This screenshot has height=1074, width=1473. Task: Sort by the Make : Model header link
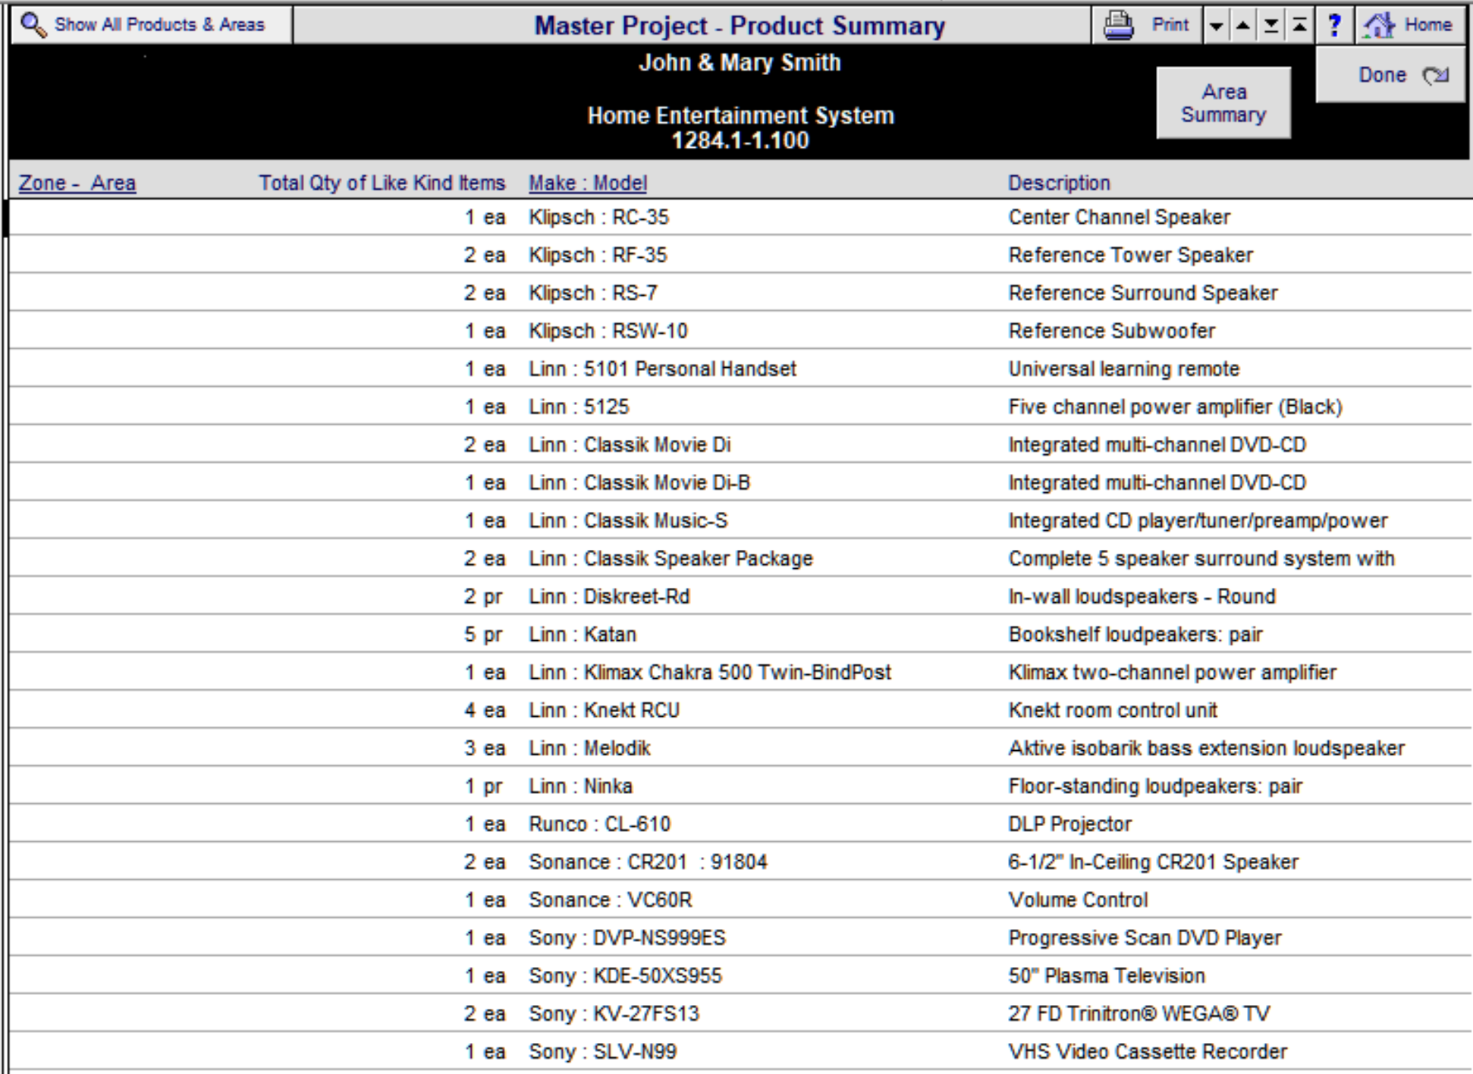click(588, 183)
